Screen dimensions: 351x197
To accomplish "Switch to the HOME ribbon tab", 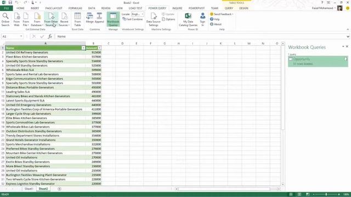I will (20, 8).
